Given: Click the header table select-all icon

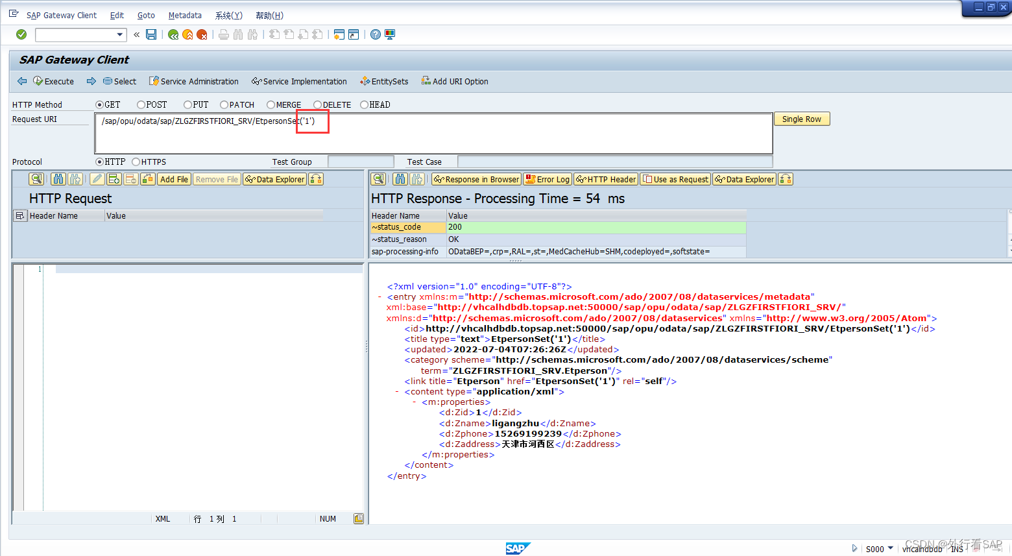Looking at the screenshot, I should (x=19, y=215).
